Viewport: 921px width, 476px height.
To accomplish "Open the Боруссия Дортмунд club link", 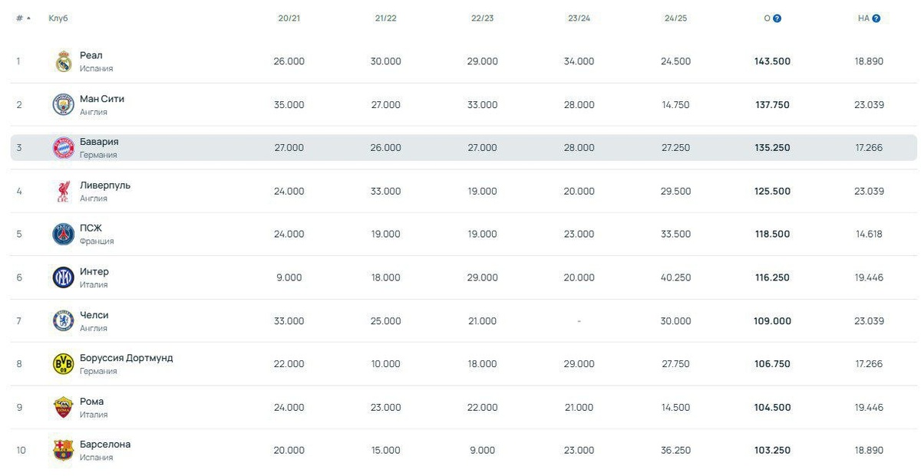I will point(126,358).
